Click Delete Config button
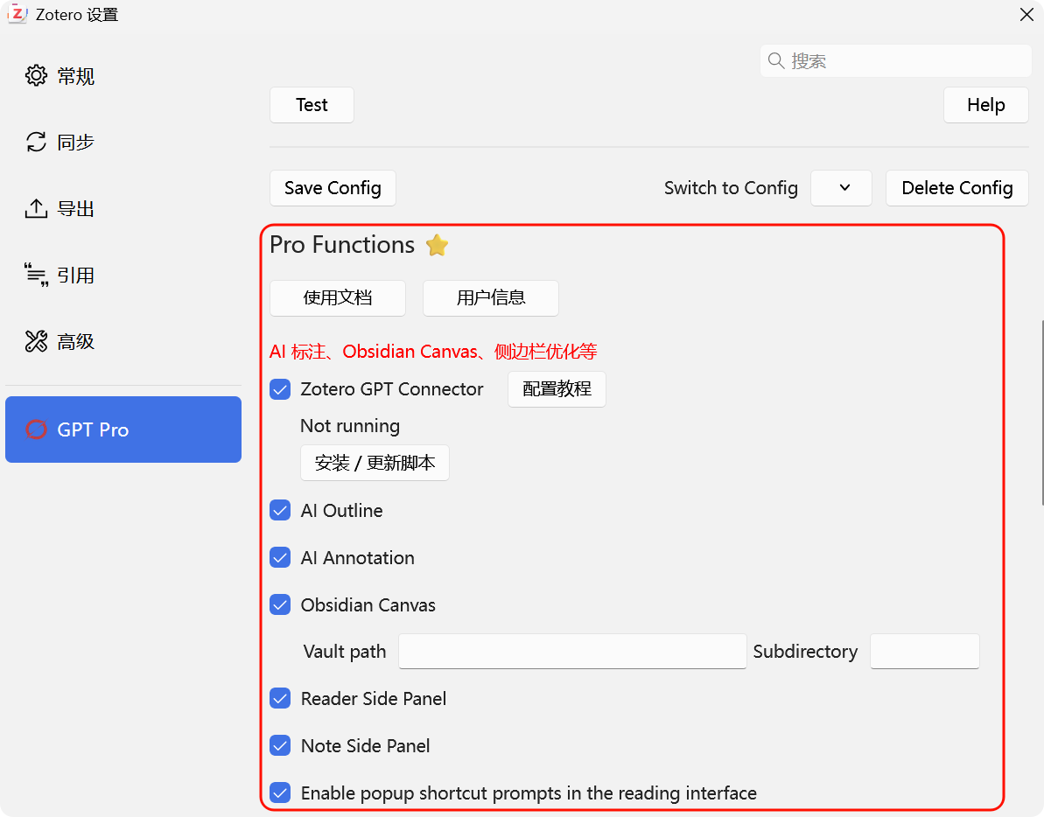Screen dimensions: 1044x817 click(x=957, y=187)
